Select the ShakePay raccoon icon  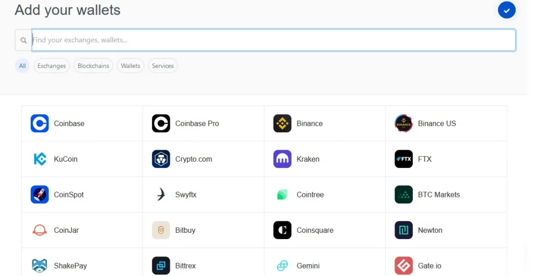(x=40, y=265)
